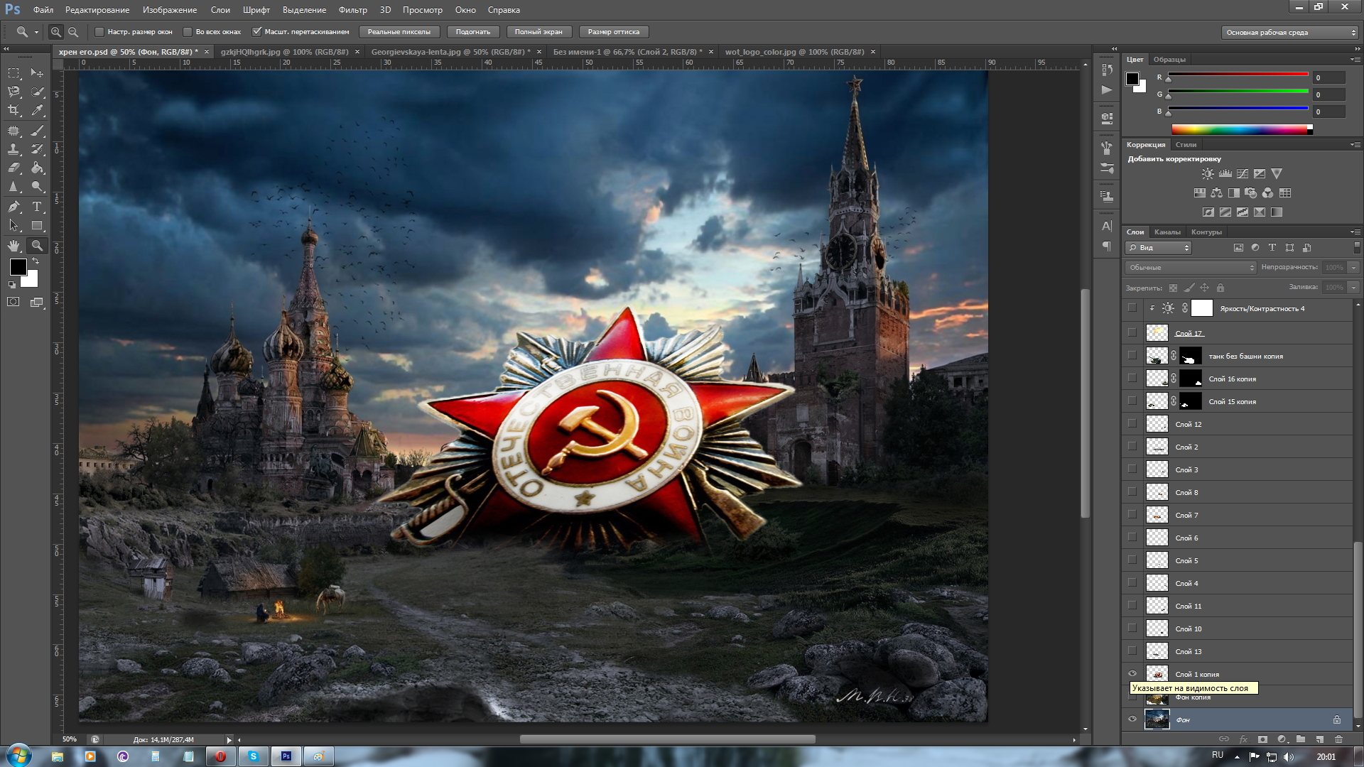This screenshot has height=767, width=1364.
Task: Select the Pen tool
Action: [13, 207]
